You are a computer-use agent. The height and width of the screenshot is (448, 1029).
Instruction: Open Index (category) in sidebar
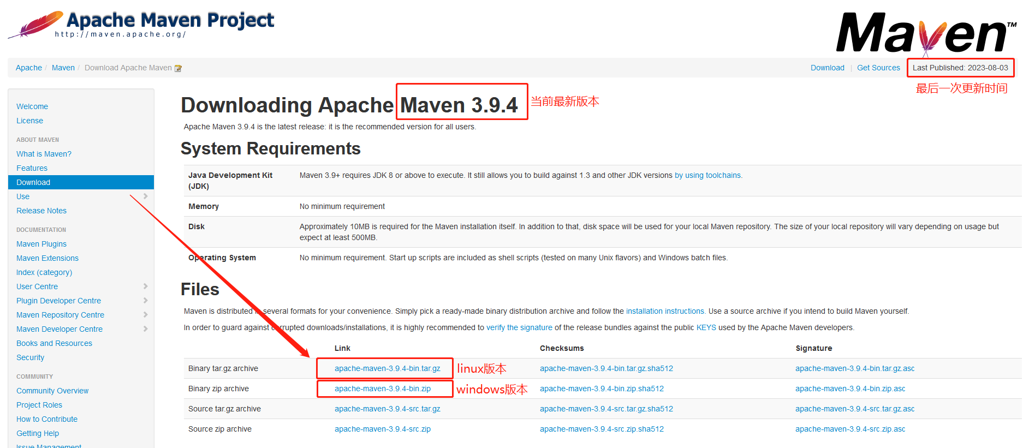pos(44,272)
